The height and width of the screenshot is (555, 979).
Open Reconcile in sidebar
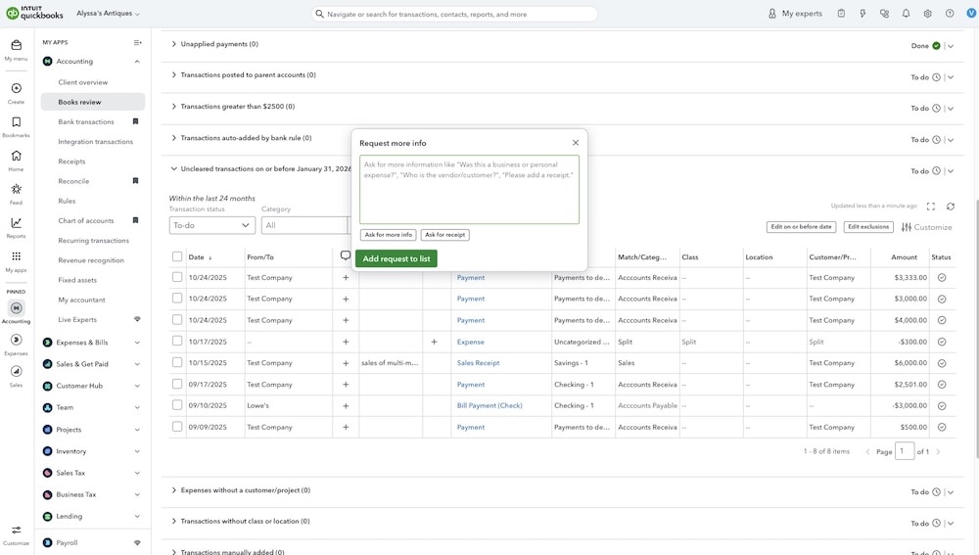click(73, 181)
